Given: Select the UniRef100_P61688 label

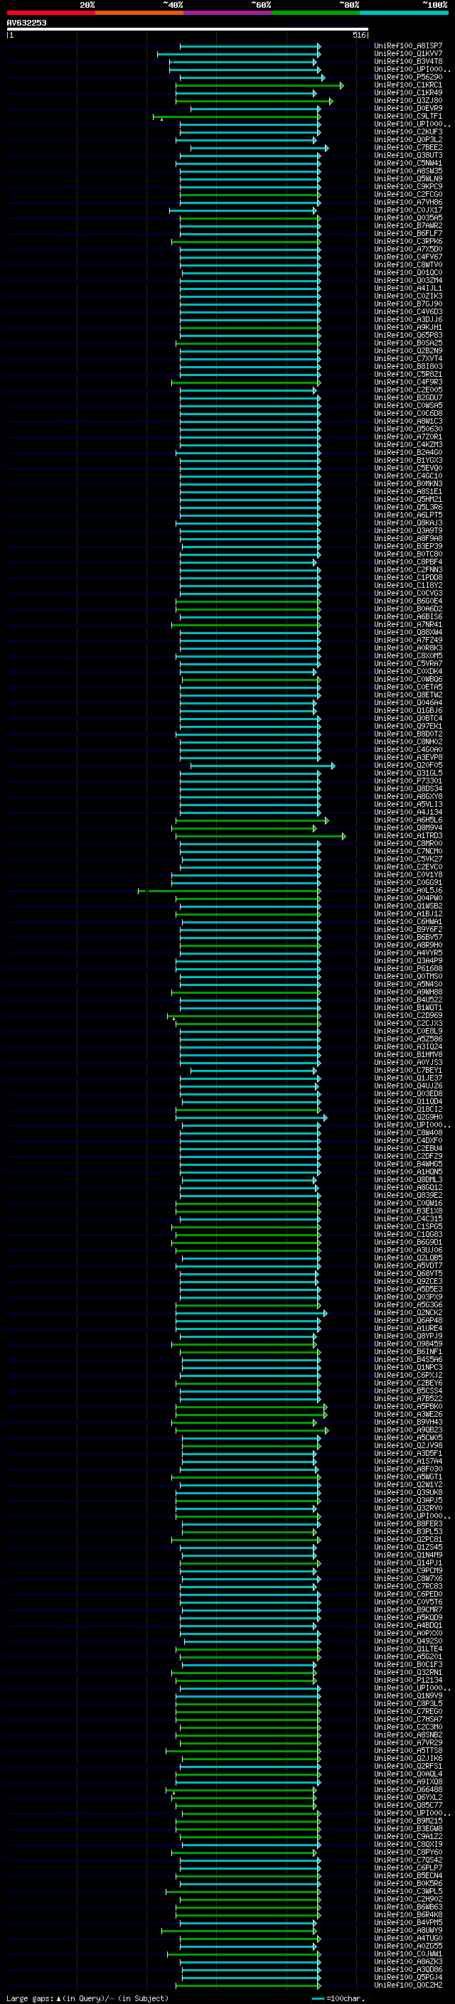Looking at the screenshot, I should tap(408, 968).
